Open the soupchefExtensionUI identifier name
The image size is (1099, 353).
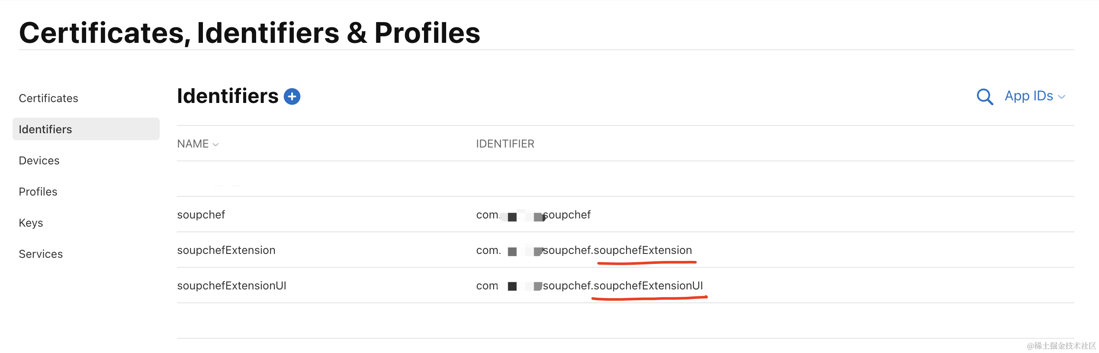click(x=231, y=286)
